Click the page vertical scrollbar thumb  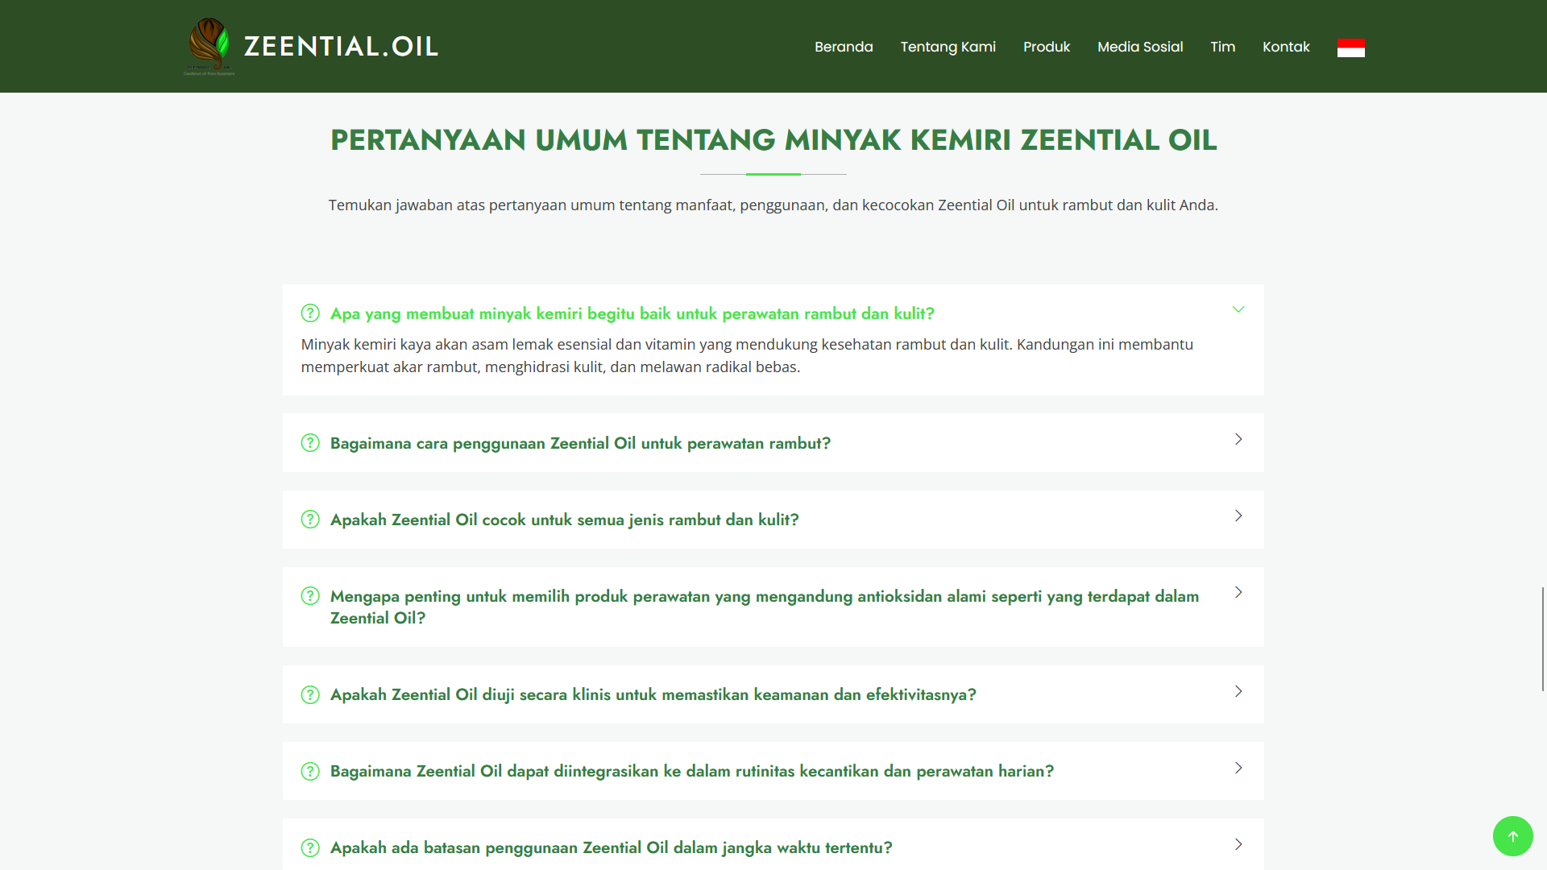tap(1542, 638)
